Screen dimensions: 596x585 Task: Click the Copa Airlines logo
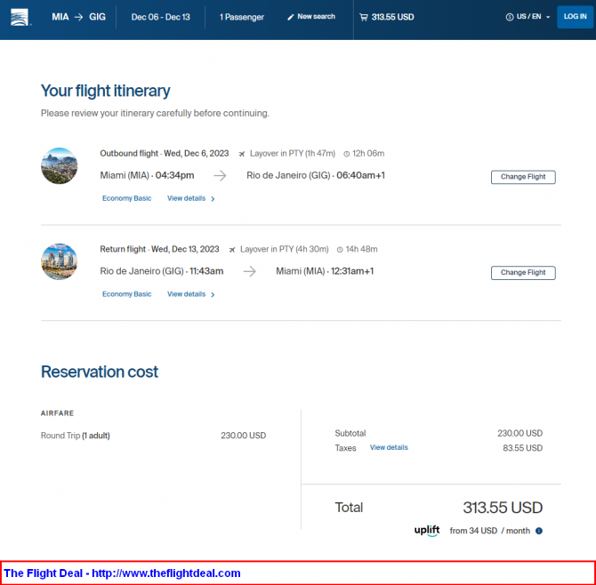(x=20, y=17)
